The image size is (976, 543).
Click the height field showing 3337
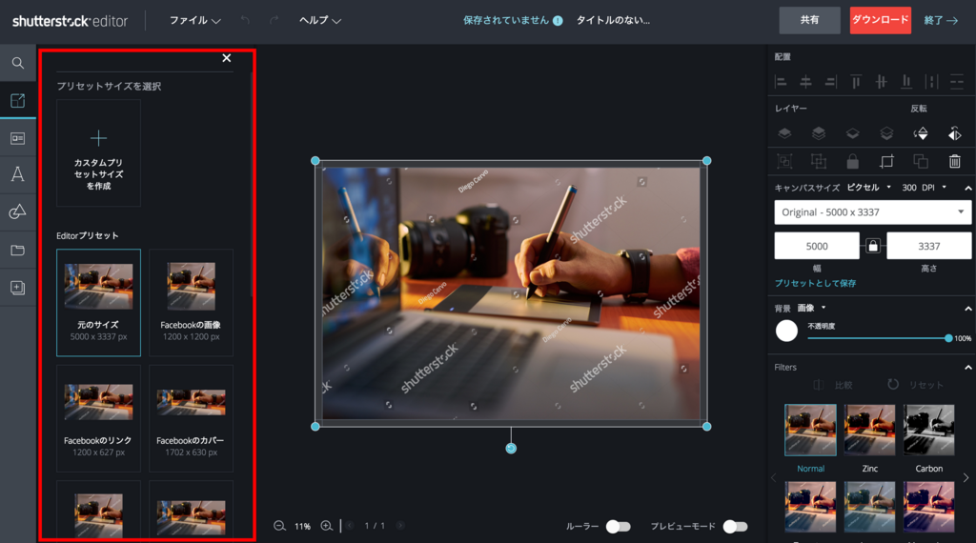(928, 247)
